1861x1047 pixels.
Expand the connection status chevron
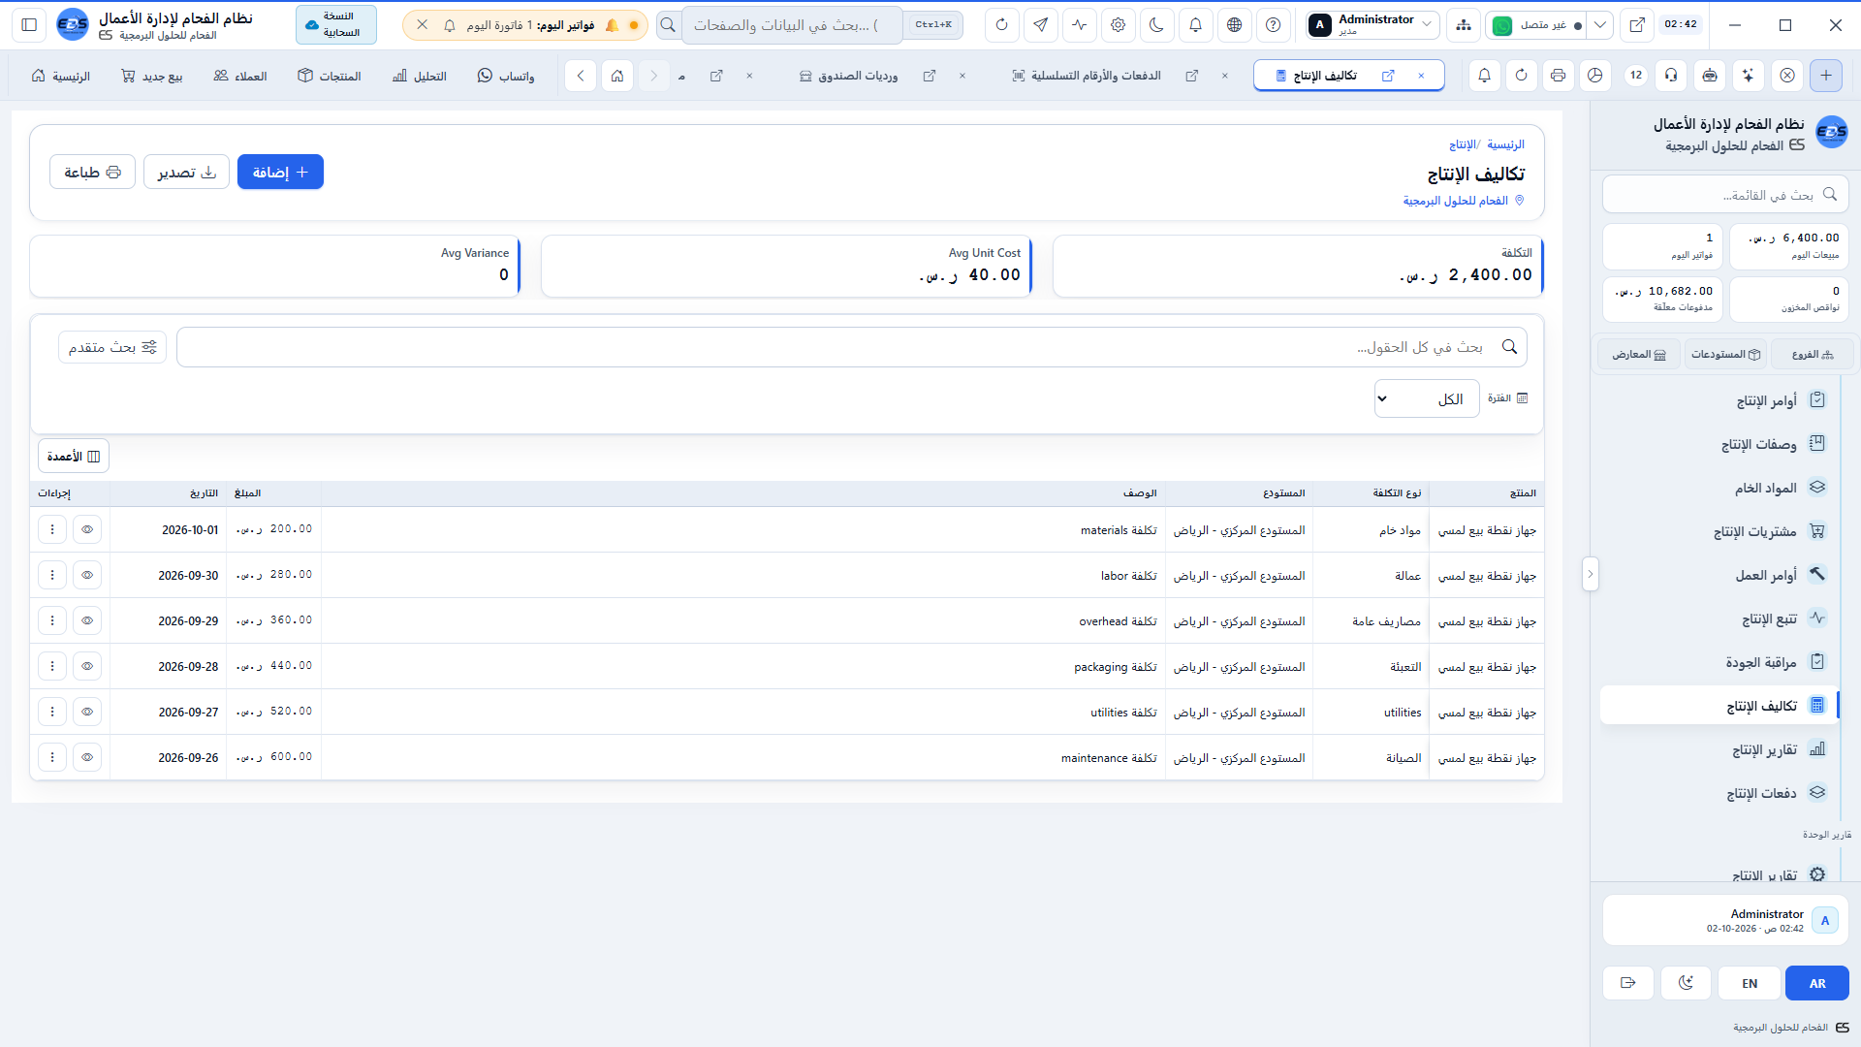1600,25
